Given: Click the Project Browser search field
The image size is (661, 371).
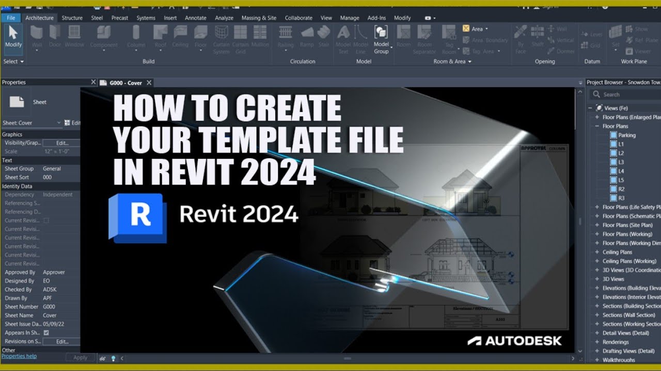Looking at the screenshot, I should click(x=625, y=94).
